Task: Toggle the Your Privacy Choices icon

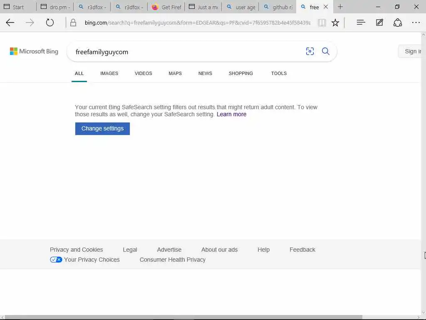Action: pos(56,260)
